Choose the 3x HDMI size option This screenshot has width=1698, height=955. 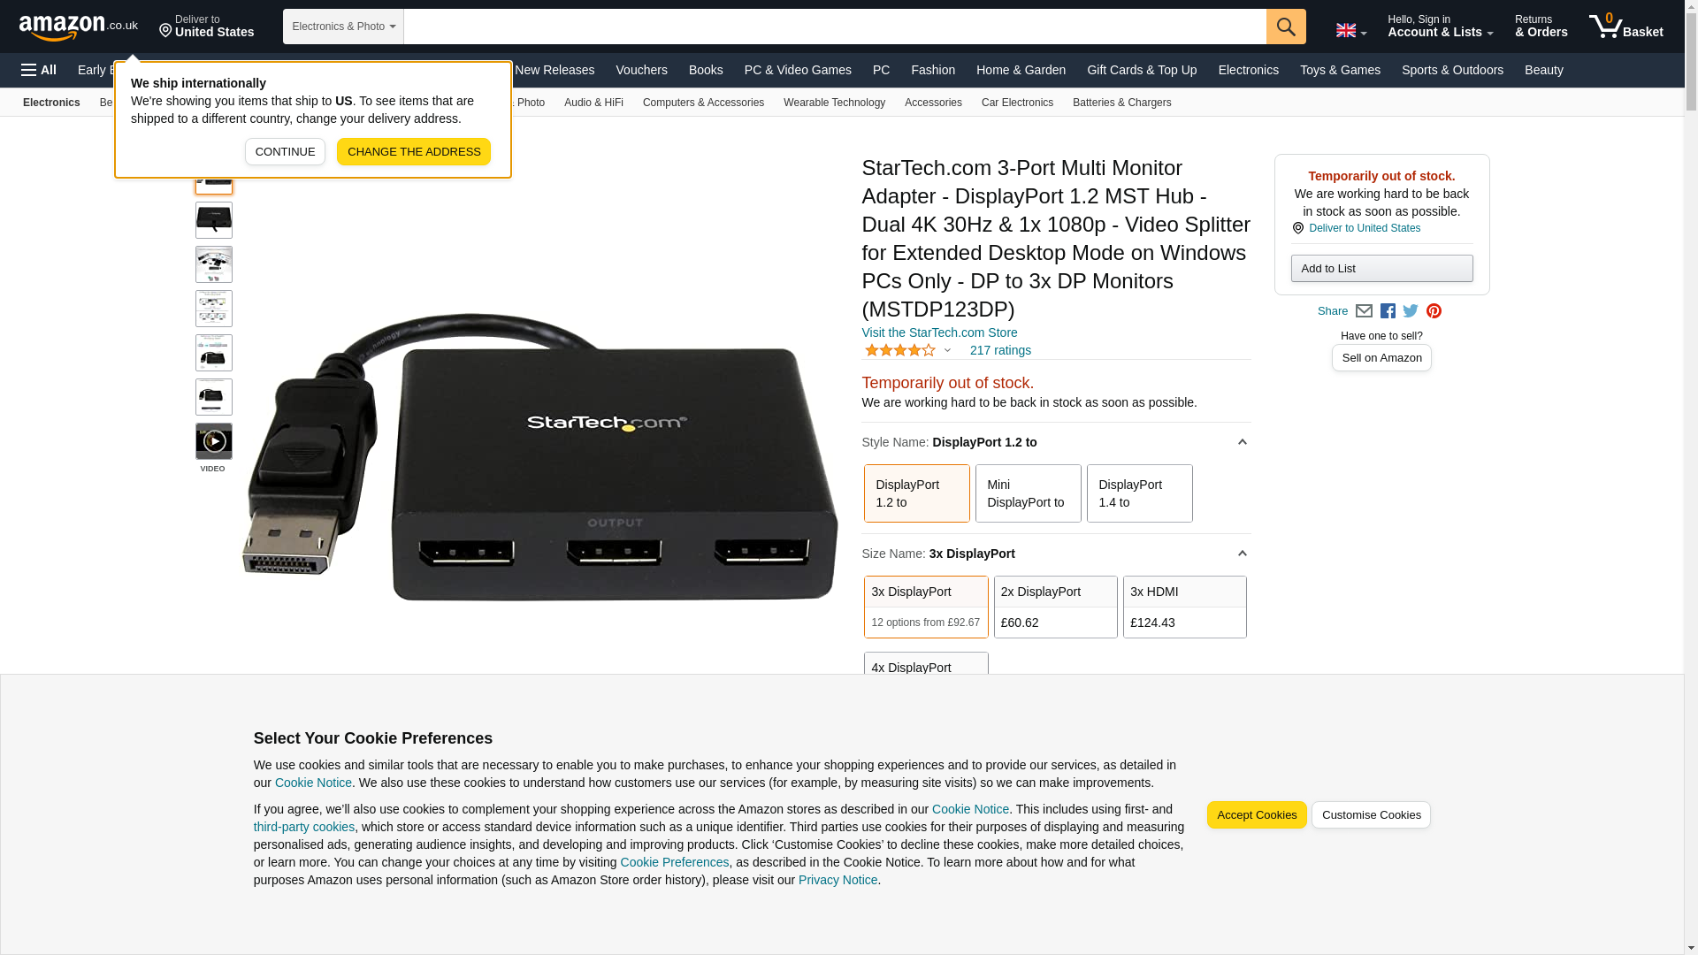pyautogui.click(x=1184, y=607)
